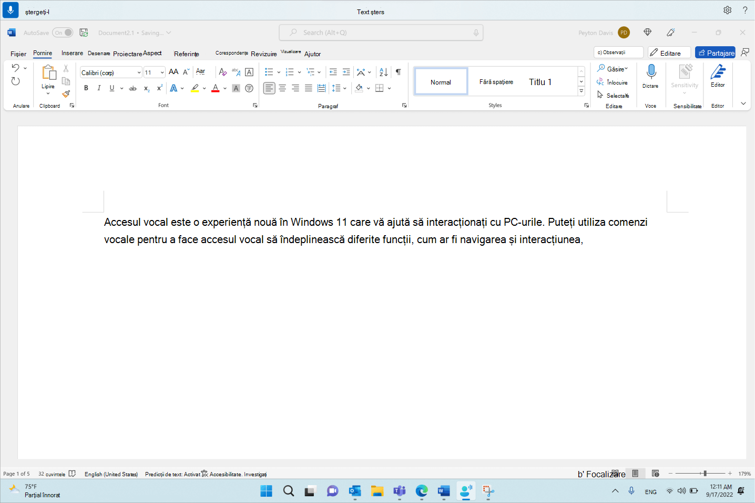This screenshot has width=755, height=503.
Task: Click the Sort A-Z icon
Action: click(384, 72)
